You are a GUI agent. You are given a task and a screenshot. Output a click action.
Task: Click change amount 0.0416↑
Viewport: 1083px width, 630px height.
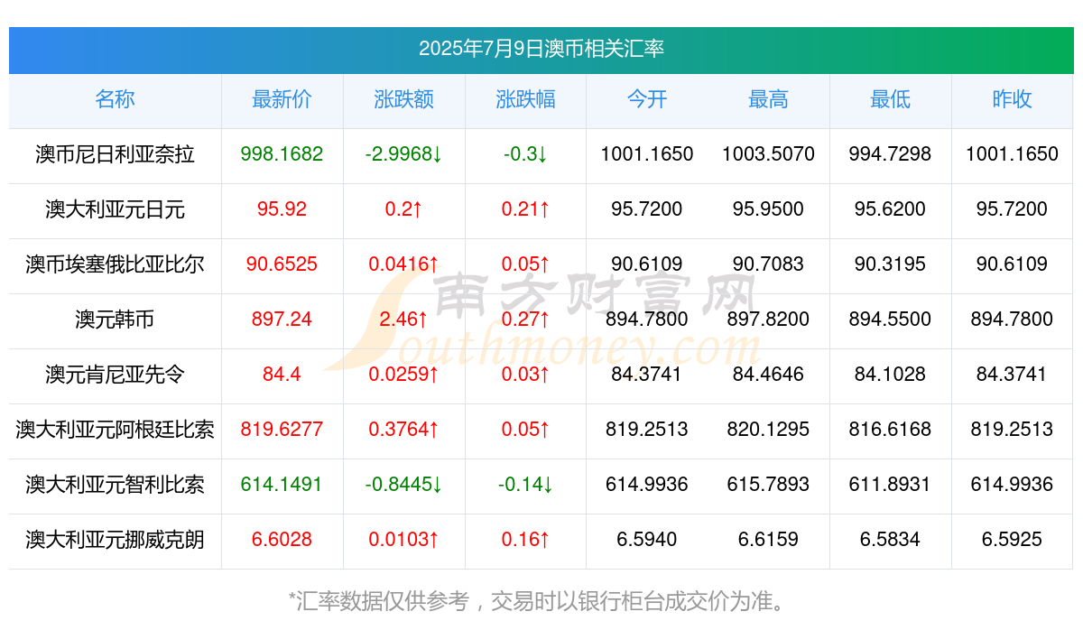coord(403,264)
